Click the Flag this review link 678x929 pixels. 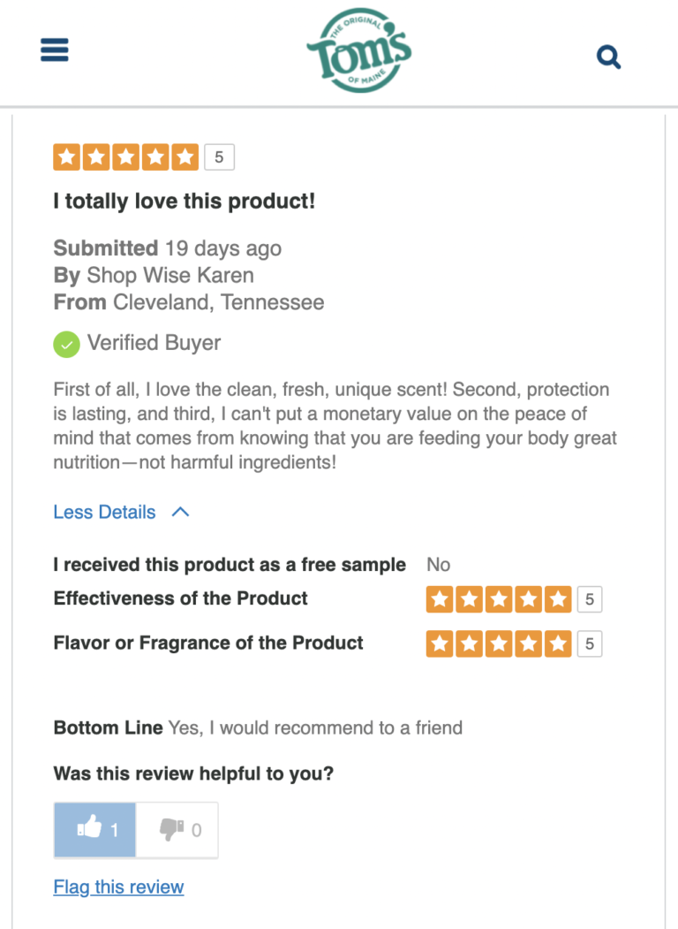(118, 887)
